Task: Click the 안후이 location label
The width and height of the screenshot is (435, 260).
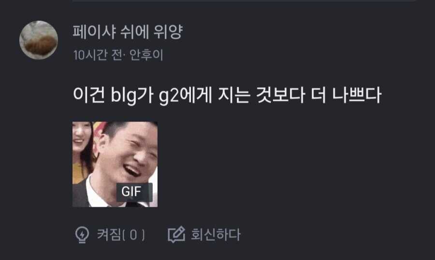Action: [x=146, y=55]
